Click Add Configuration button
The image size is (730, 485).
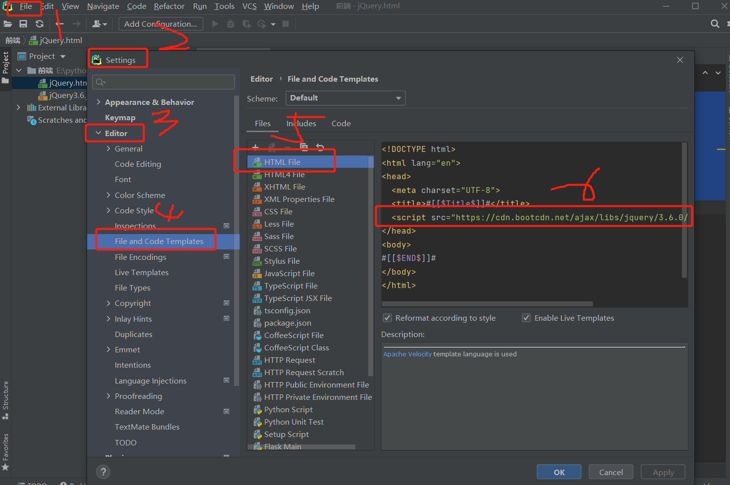[161, 24]
